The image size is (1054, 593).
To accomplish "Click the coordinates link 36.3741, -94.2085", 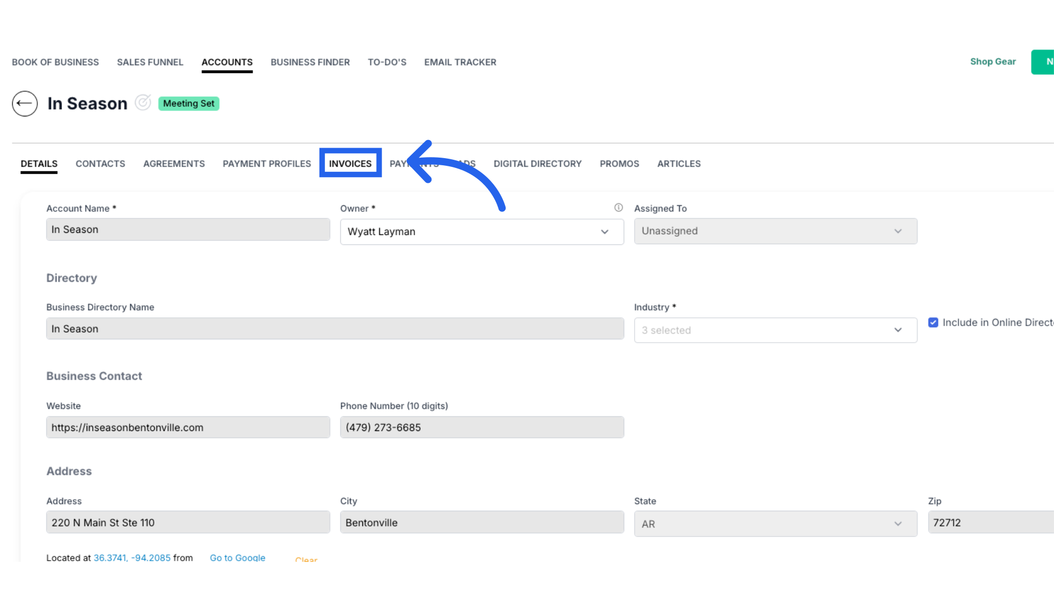I will [132, 557].
